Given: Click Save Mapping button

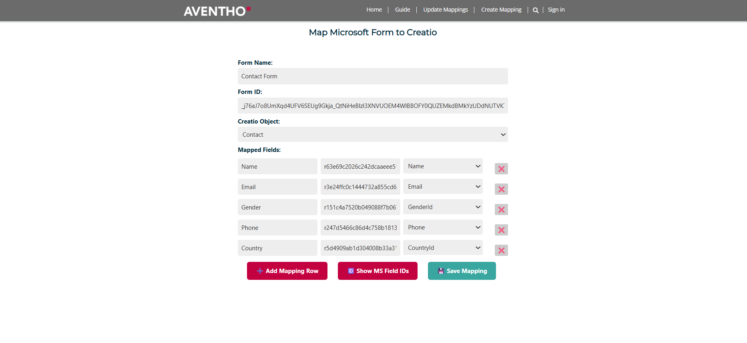Looking at the screenshot, I should [462, 271].
